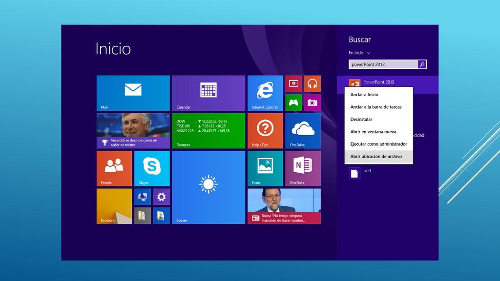Click the 'PowerPoint 2013' result label
500x281 pixels.
tap(378, 82)
